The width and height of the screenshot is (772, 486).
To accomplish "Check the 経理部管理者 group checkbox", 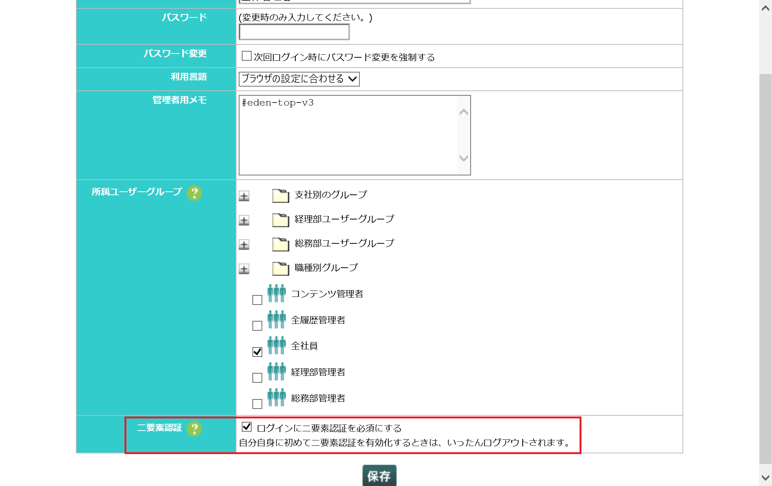I will (257, 378).
